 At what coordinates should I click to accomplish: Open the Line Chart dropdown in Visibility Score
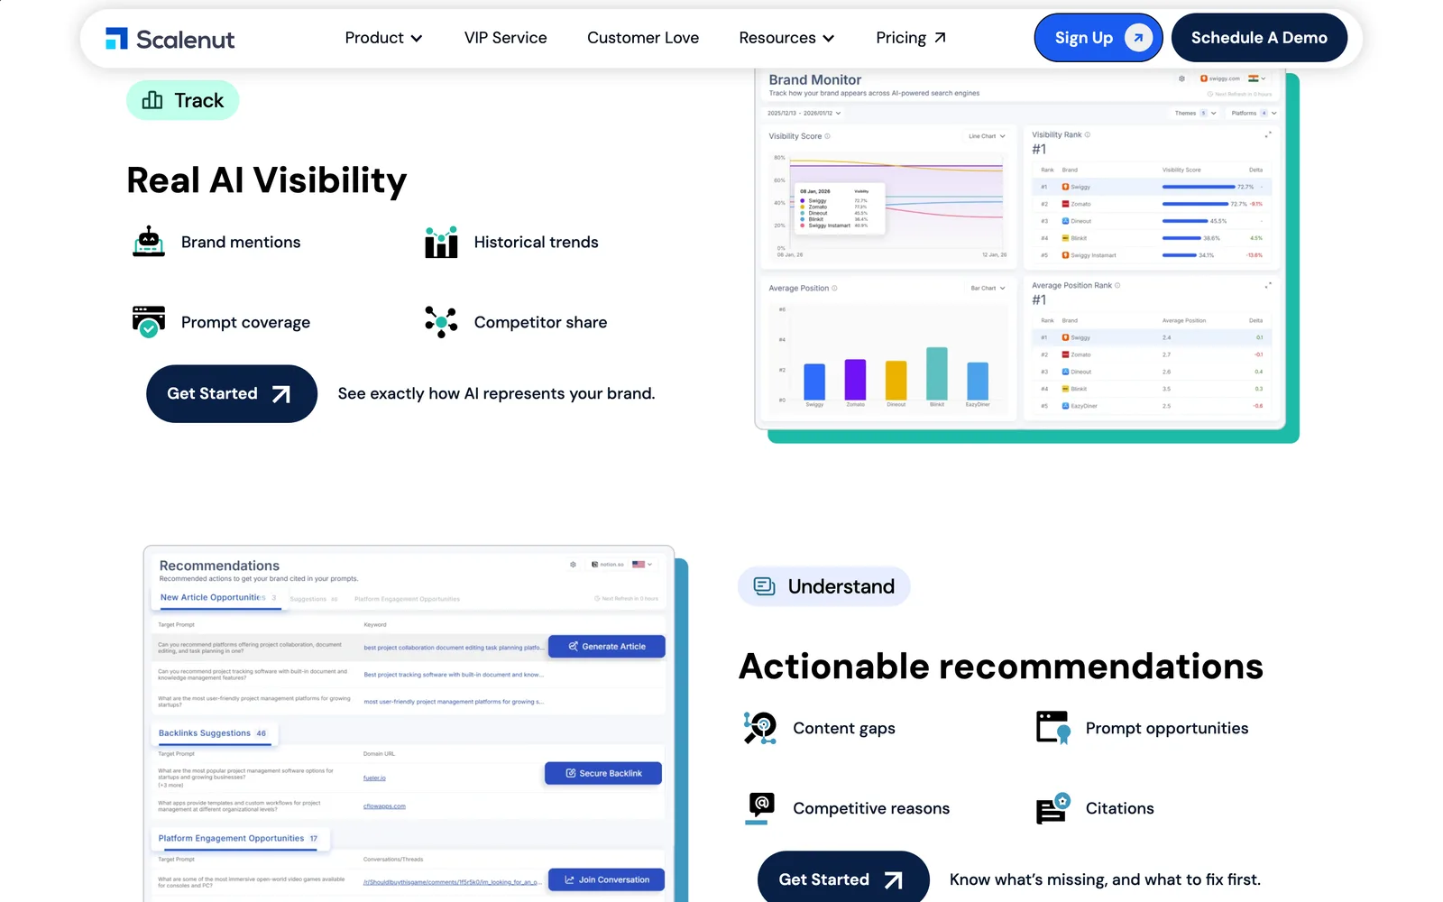point(987,136)
